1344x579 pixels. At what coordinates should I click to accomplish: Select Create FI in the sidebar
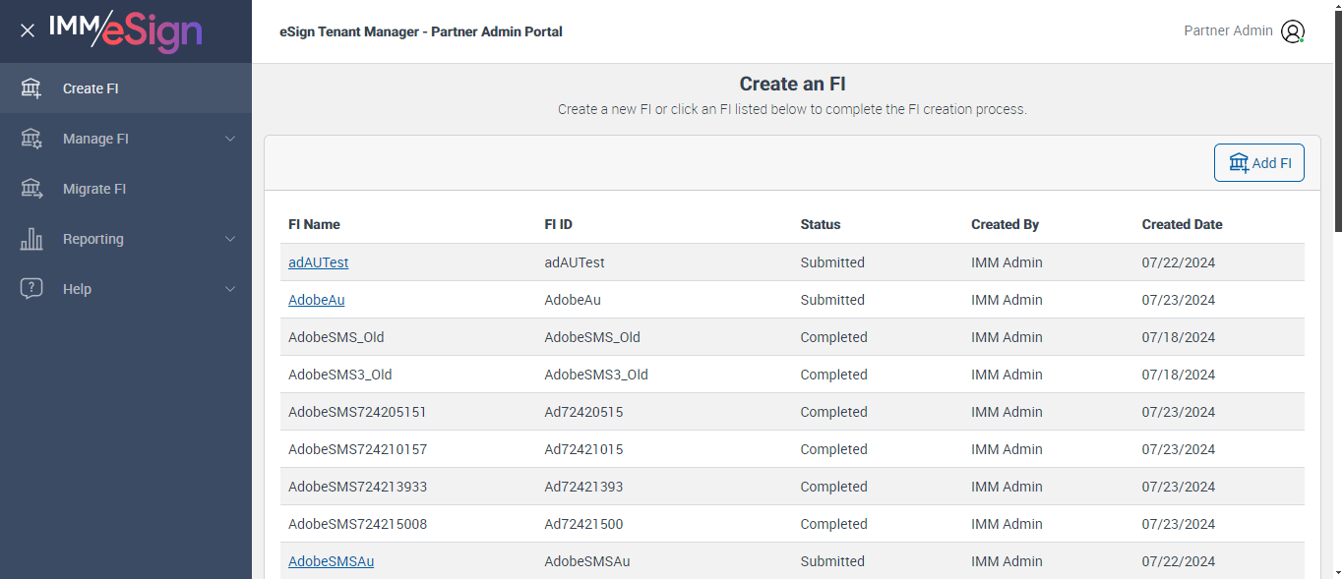click(x=91, y=88)
